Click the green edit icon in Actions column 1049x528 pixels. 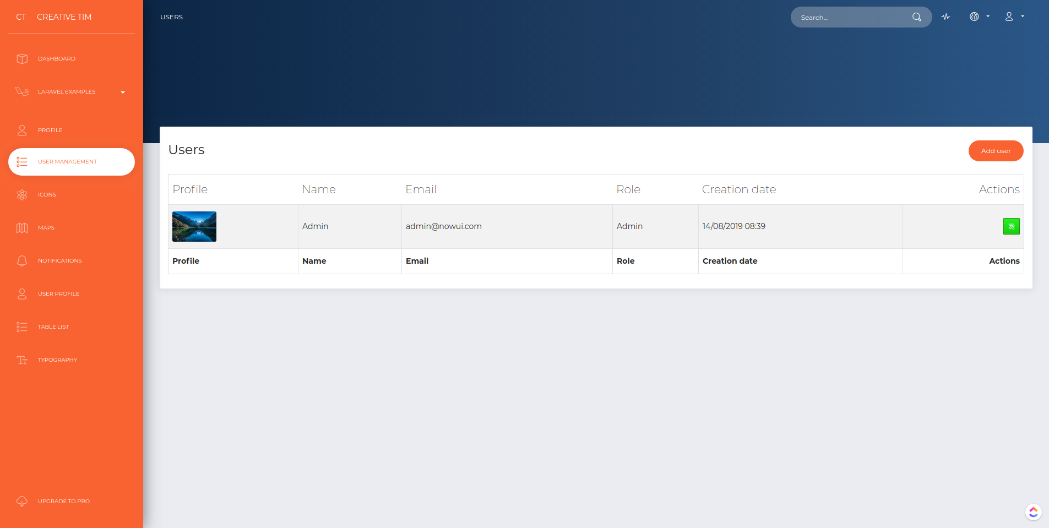click(1011, 226)
